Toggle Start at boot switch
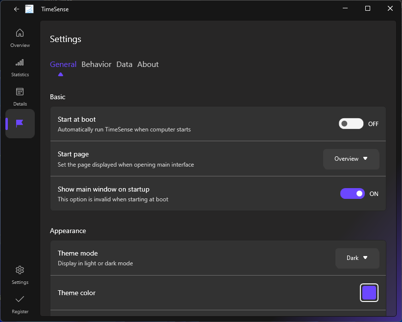The width and height of the screenshot is (402, 322). 351,124
